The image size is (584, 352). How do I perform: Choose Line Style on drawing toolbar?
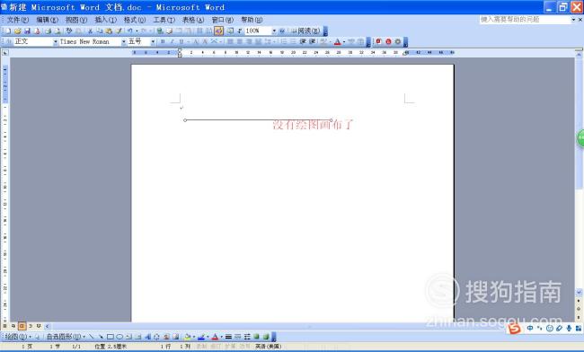tap(228, 337)
